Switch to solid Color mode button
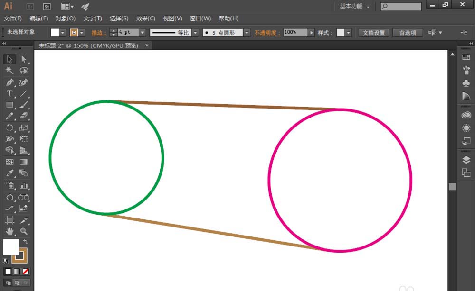This screenshot has height=291, width=475. coord(8,272)
